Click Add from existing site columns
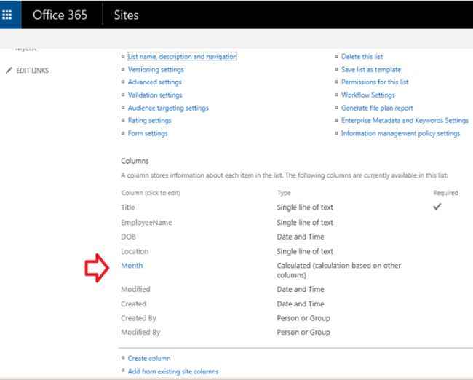The image size is (473, 380). pyautogui.click(x=173, y=371)
